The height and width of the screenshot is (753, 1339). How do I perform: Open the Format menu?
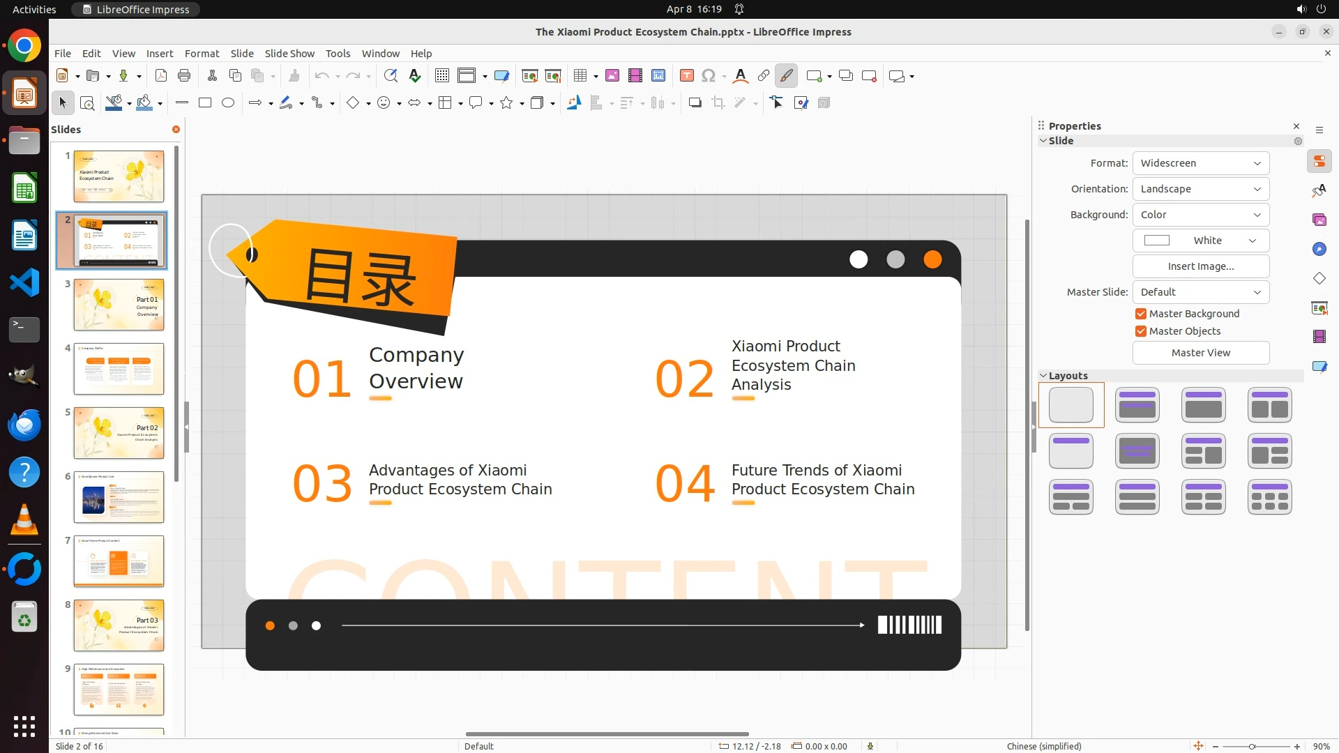pyautogui.click(x=202, y=54)
